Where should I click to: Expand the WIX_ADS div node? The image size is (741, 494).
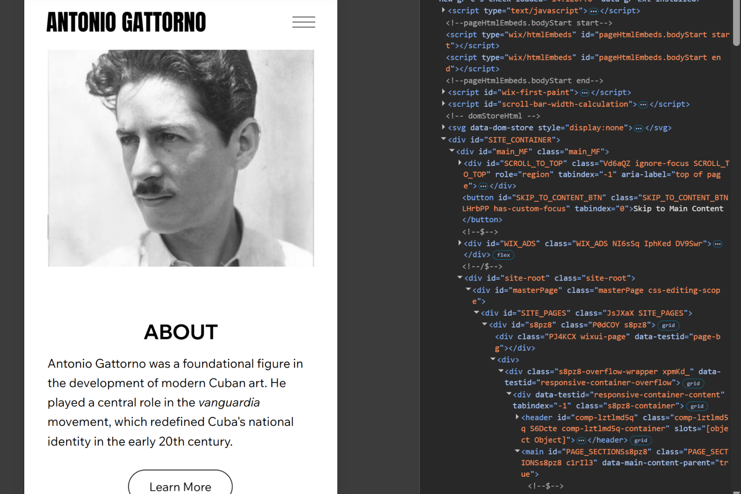coord(459,243)
